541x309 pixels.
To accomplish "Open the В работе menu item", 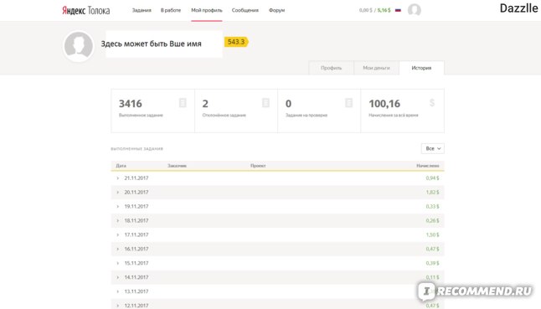I will (171, 10).
